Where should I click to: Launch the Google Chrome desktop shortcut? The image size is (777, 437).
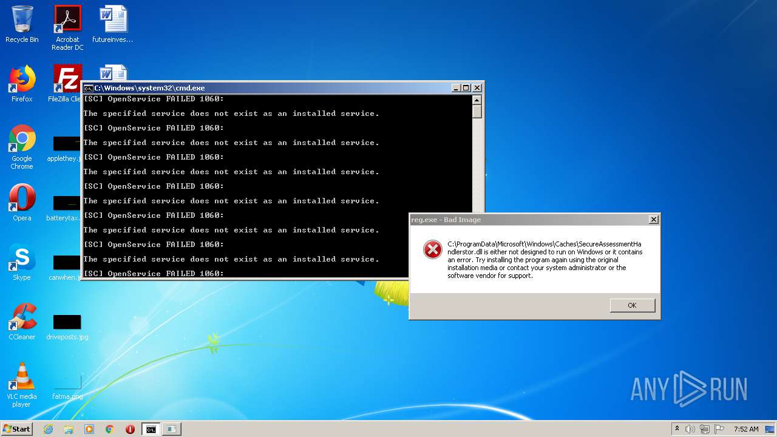coord(22,147)
